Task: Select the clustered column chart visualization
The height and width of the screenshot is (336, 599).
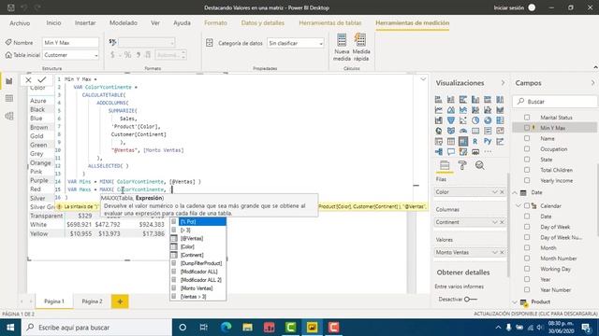Action: [x=475, y=100]
